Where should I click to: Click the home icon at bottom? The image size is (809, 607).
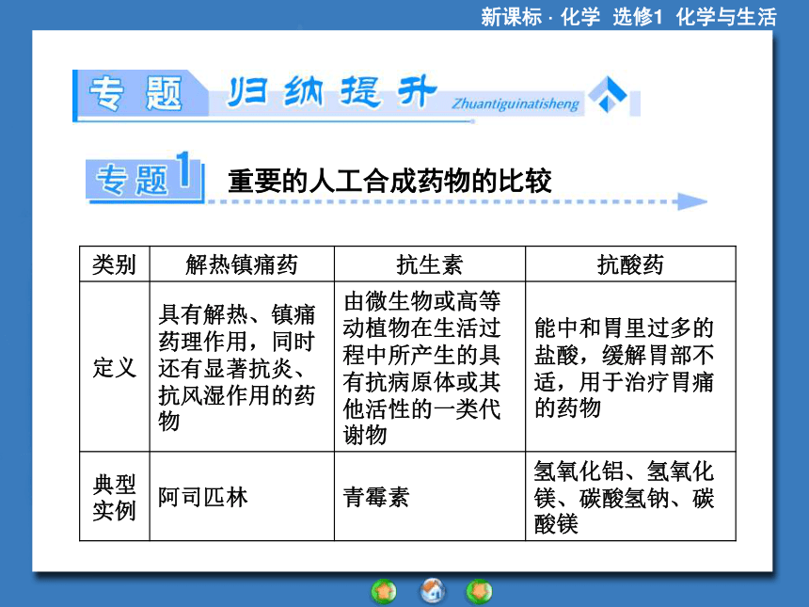[433, 590]
